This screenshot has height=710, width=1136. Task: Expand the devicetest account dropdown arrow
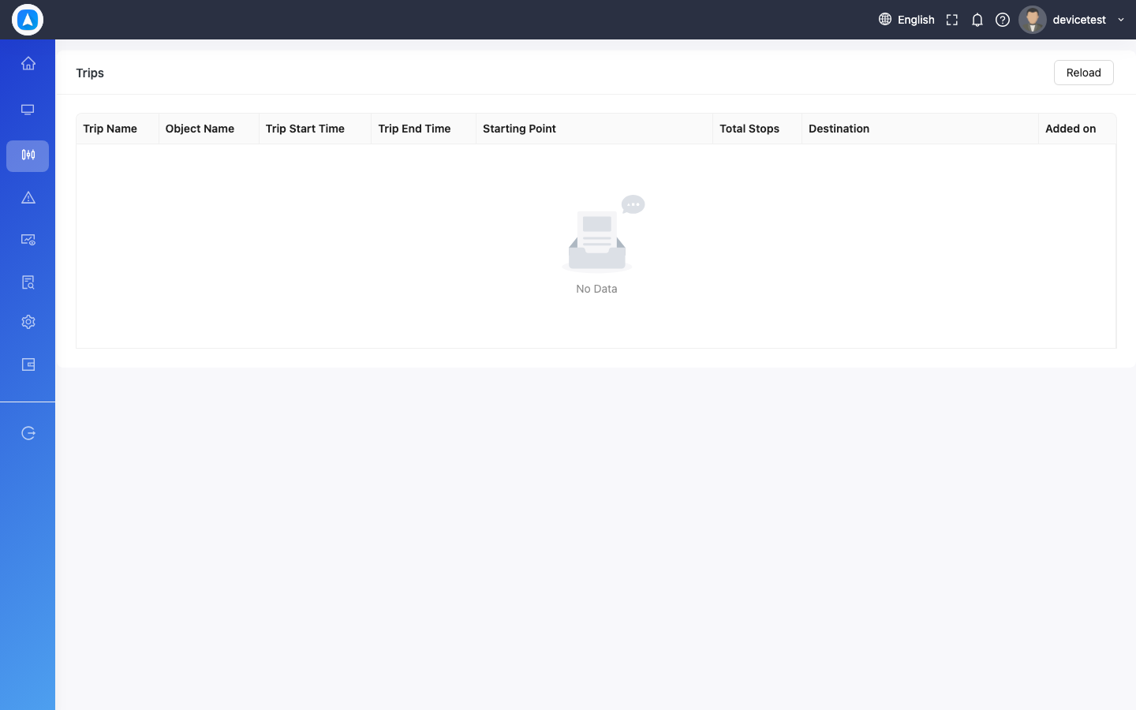point(1121,20)
